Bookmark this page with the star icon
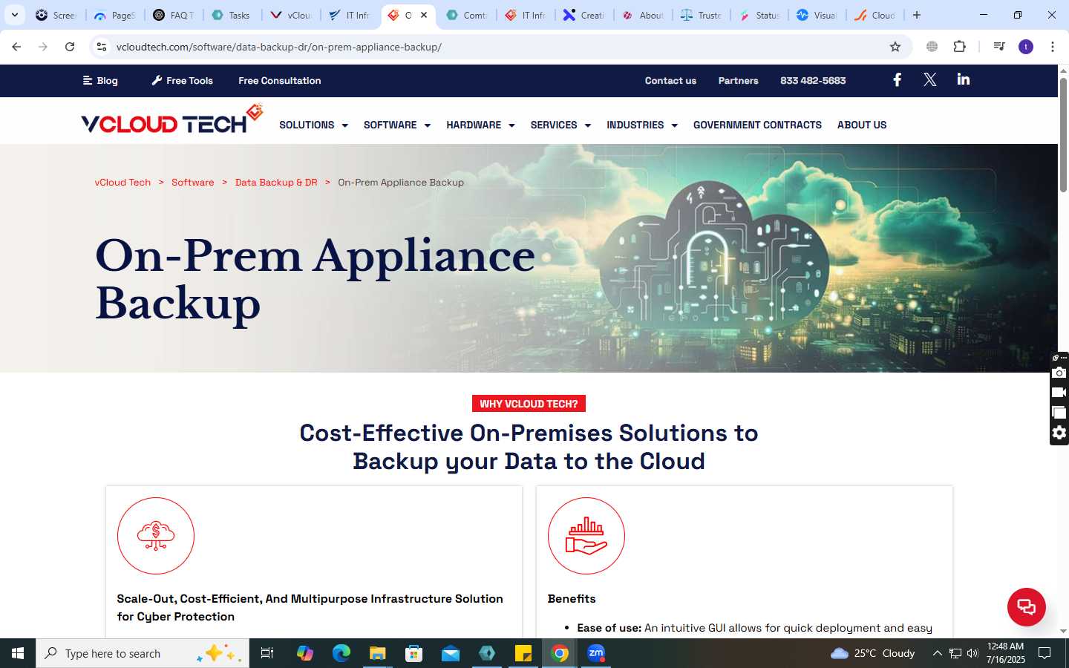The width and height of the screenshot is (1069, 668). (895, 47)
